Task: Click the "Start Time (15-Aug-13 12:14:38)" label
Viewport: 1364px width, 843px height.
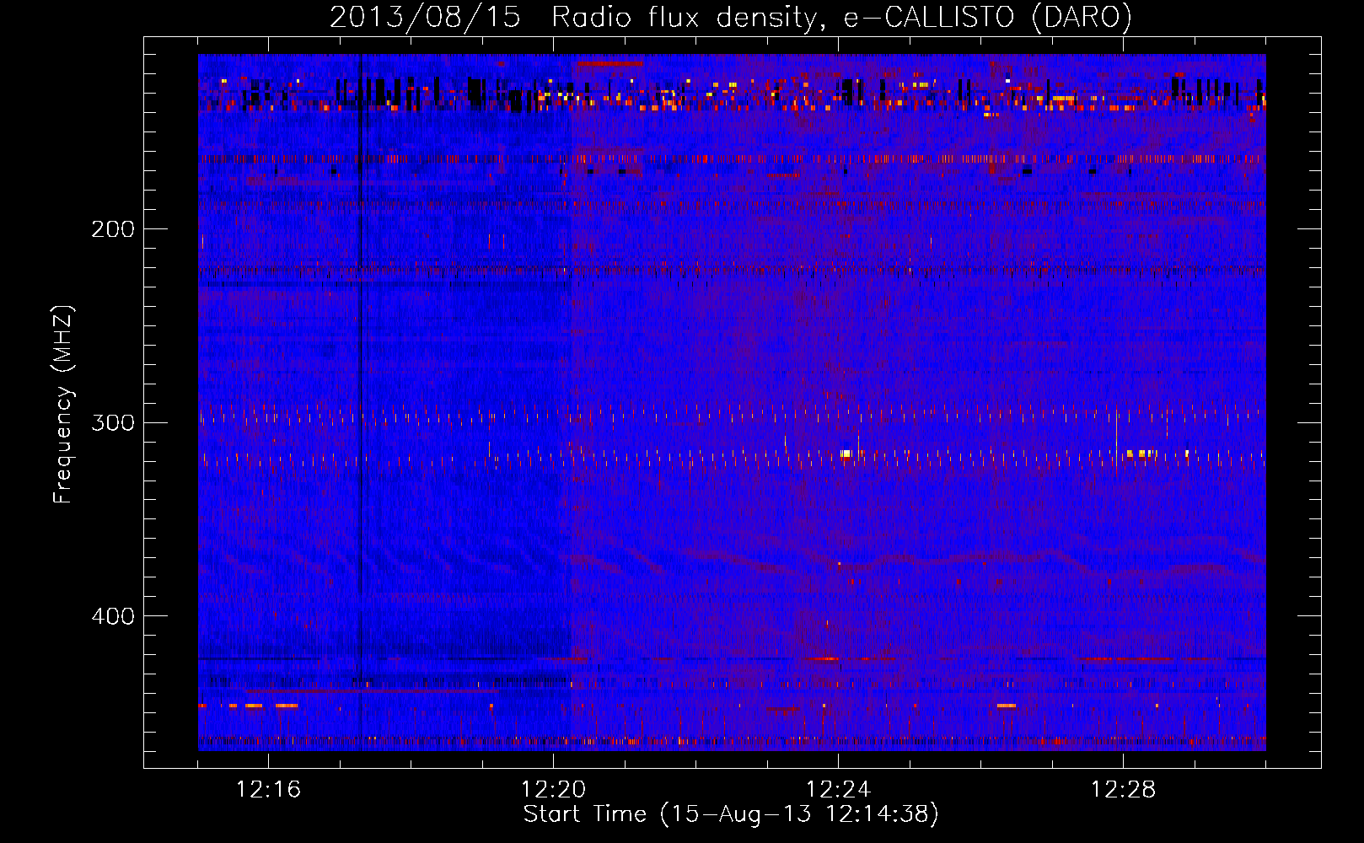Action: [x=731, y=813]
